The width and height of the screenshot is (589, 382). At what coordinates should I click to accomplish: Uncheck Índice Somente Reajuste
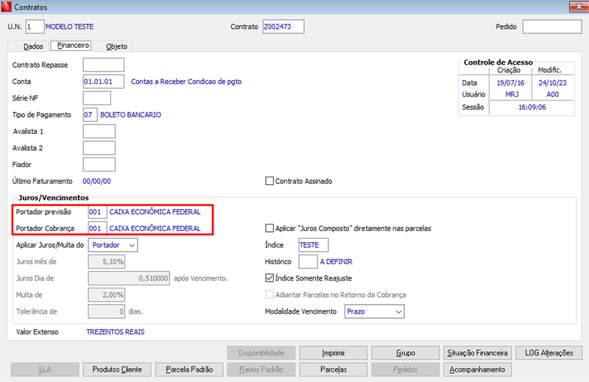[269, 278]
